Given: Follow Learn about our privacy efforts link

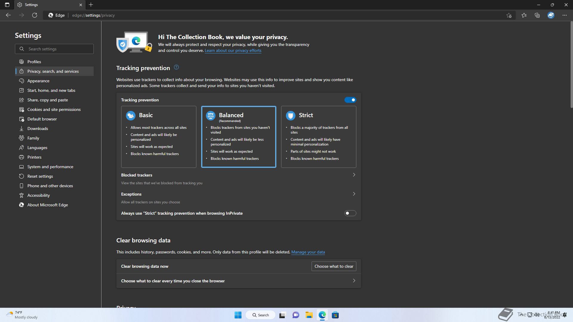Looking at the screenshot, I should tap(233, 51).
